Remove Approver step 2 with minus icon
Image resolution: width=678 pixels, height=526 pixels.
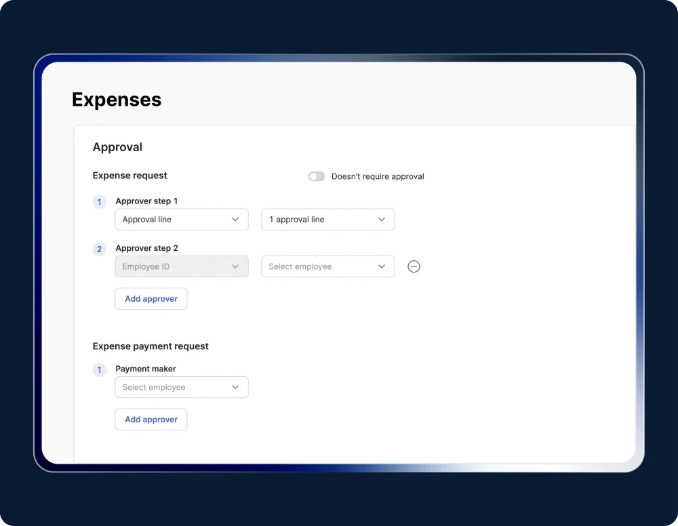414,266
